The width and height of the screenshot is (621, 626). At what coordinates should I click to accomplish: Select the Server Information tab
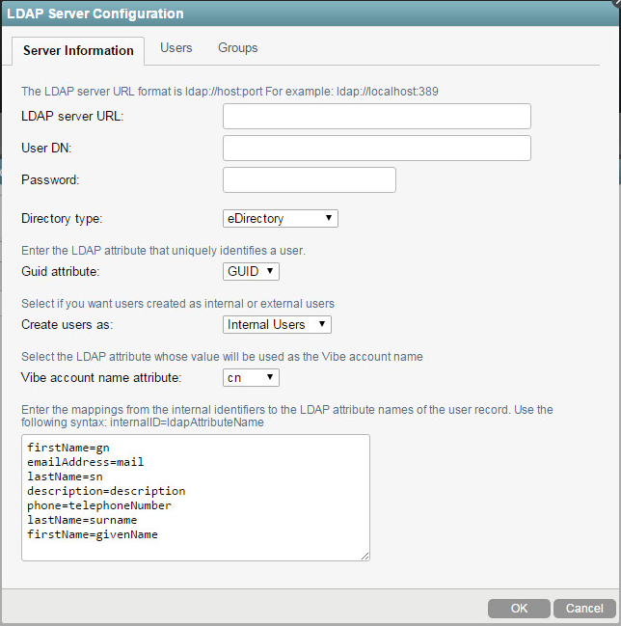pos(78,50)
